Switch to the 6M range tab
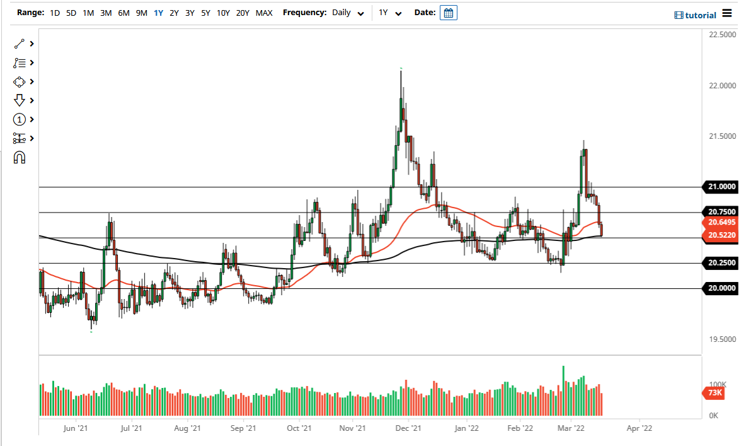The height and width of the screenshot is (446, 746). (x=123, y=12)
